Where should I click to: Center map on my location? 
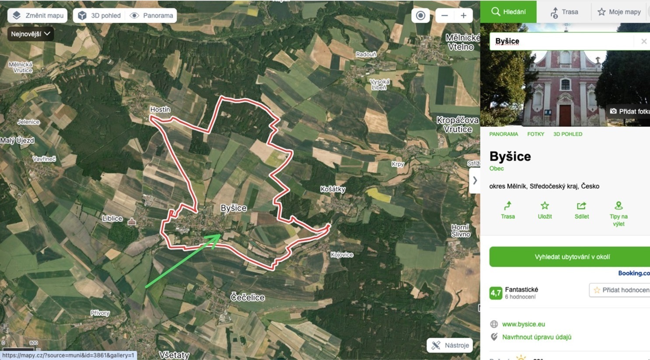point(420,16)
